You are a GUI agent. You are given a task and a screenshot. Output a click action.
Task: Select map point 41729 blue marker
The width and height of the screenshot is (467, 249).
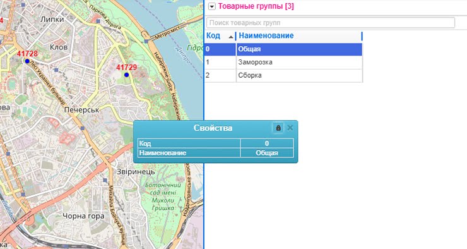127,75
